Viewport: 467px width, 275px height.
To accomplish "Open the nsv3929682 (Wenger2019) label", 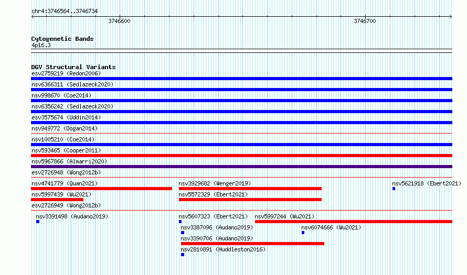I will [215, 183].
